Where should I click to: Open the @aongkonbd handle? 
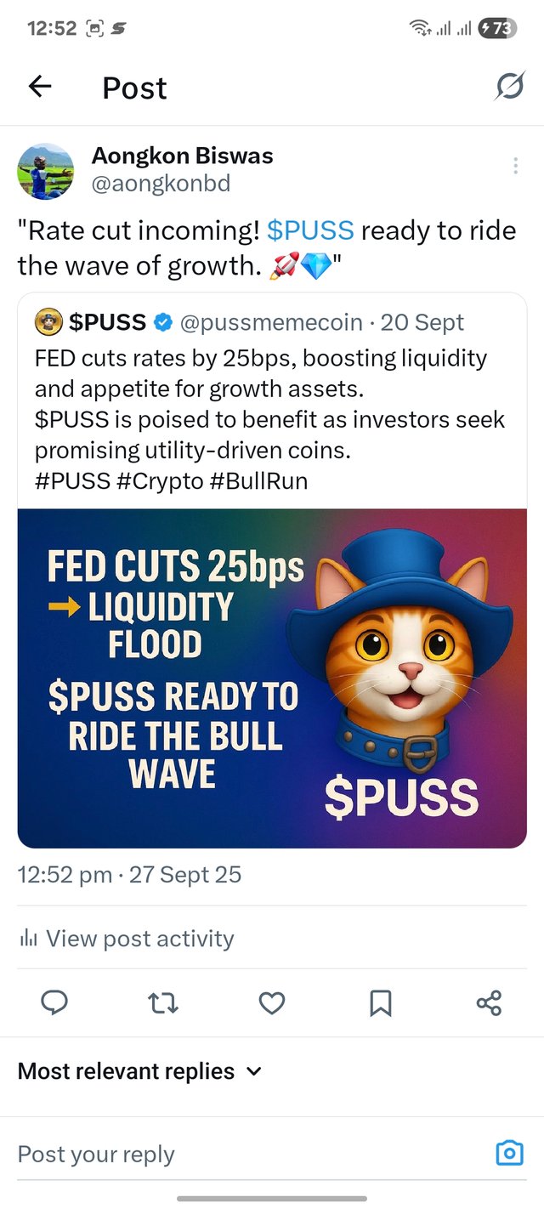pyautogui.click(x=161, y=184)
